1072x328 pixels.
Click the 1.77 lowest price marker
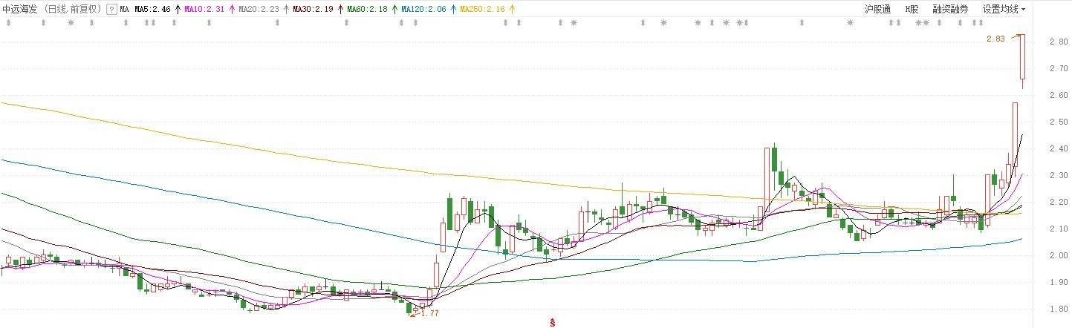click(429, 313)
